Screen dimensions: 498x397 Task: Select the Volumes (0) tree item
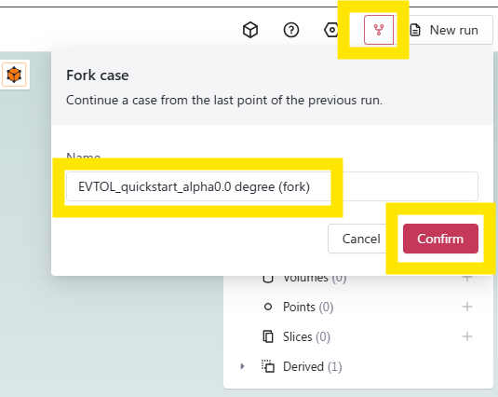coord(315,279)
